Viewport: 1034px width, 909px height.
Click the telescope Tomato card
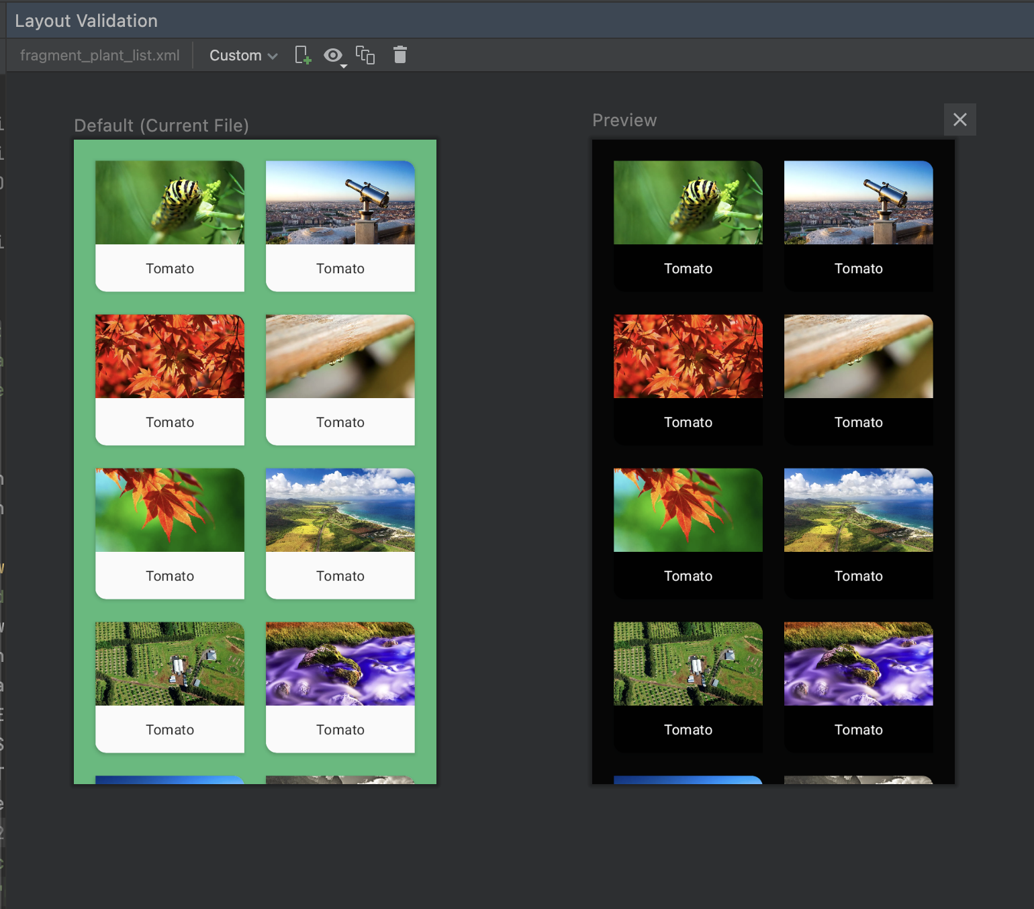(x=340, y=226)
